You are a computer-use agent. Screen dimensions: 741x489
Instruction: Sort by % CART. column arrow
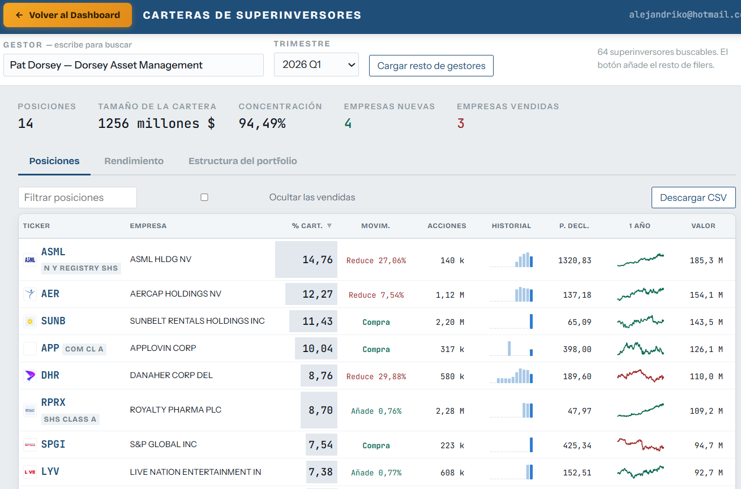click(x=329, y=226)
